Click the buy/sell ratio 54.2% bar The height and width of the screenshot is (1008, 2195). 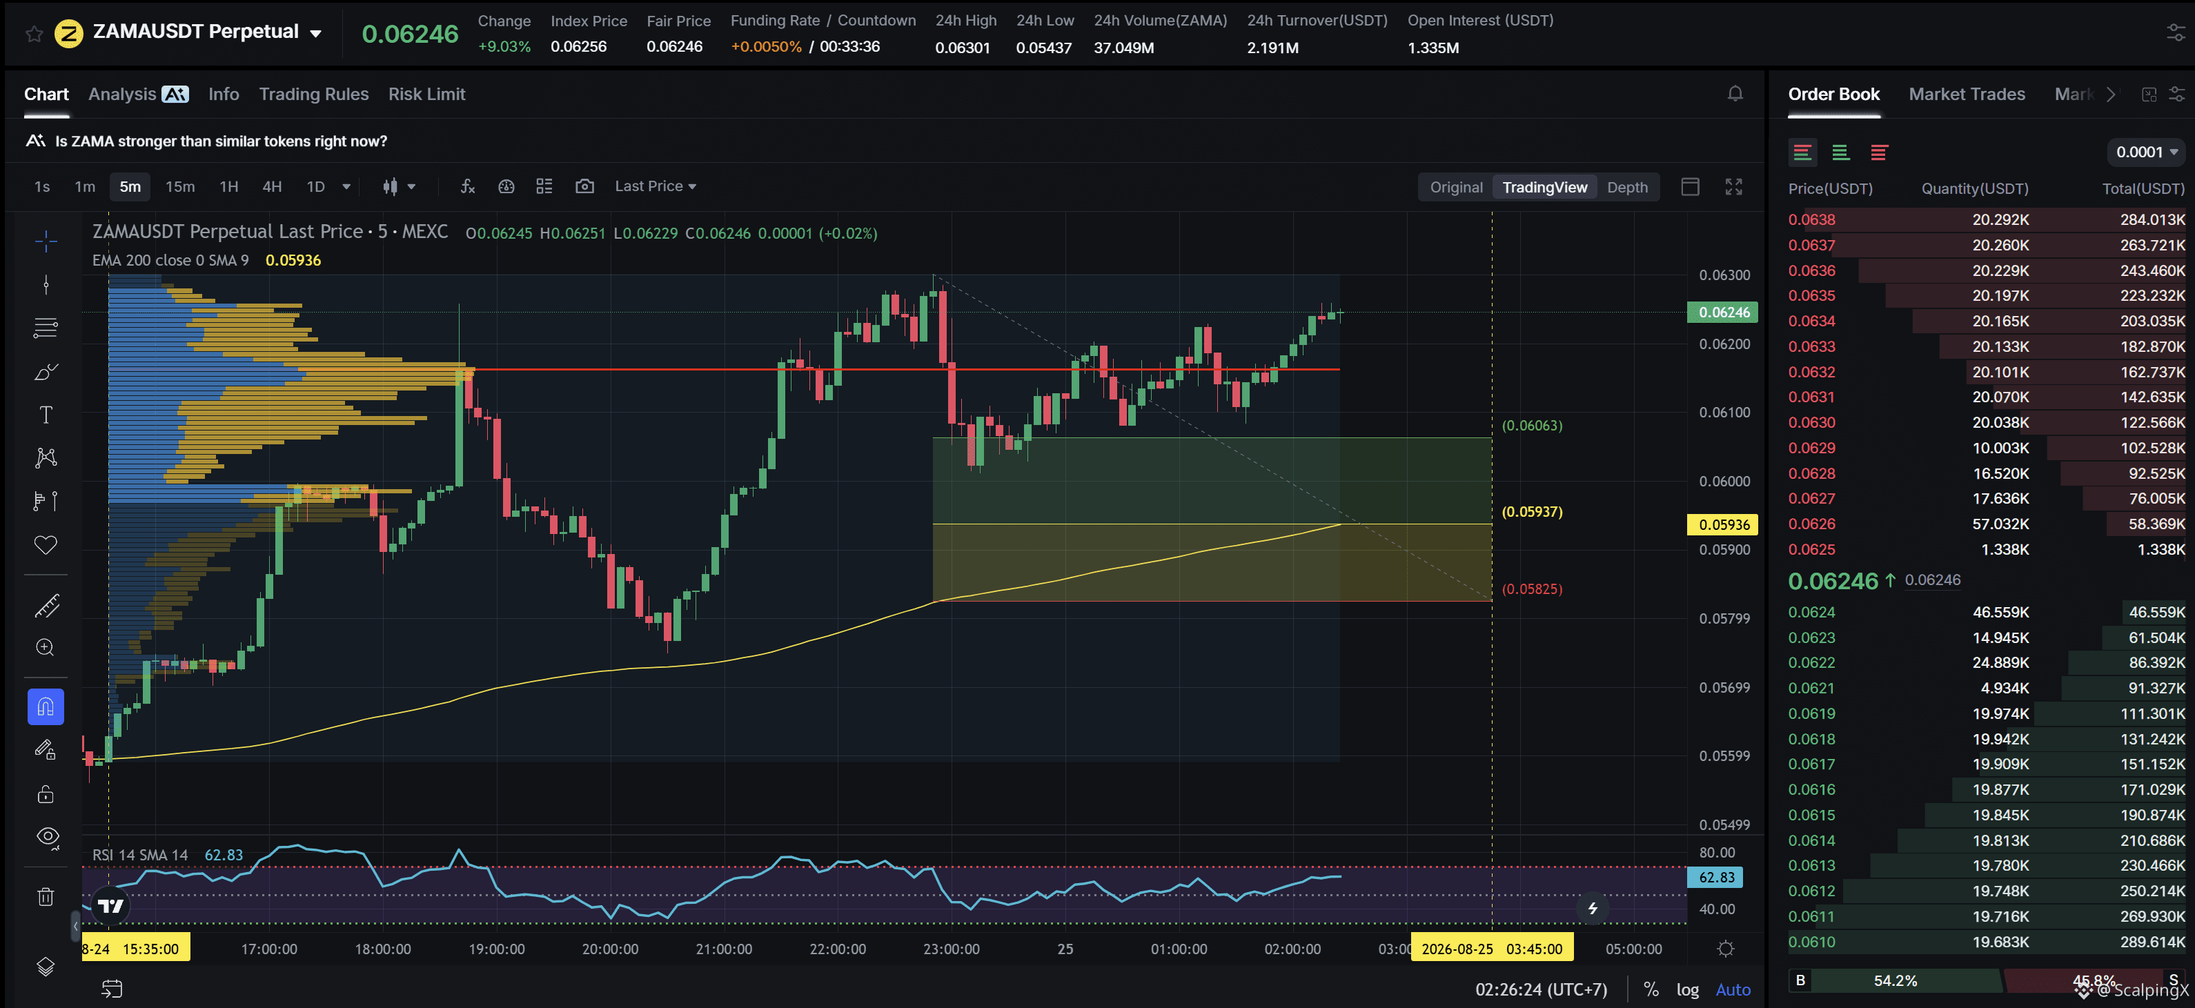coord(1895,980)
